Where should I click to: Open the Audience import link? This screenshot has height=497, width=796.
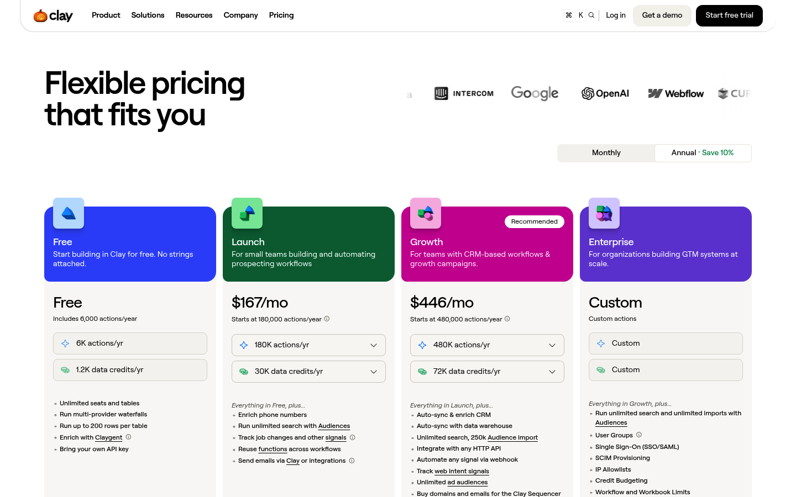click(x=513, y=438)
